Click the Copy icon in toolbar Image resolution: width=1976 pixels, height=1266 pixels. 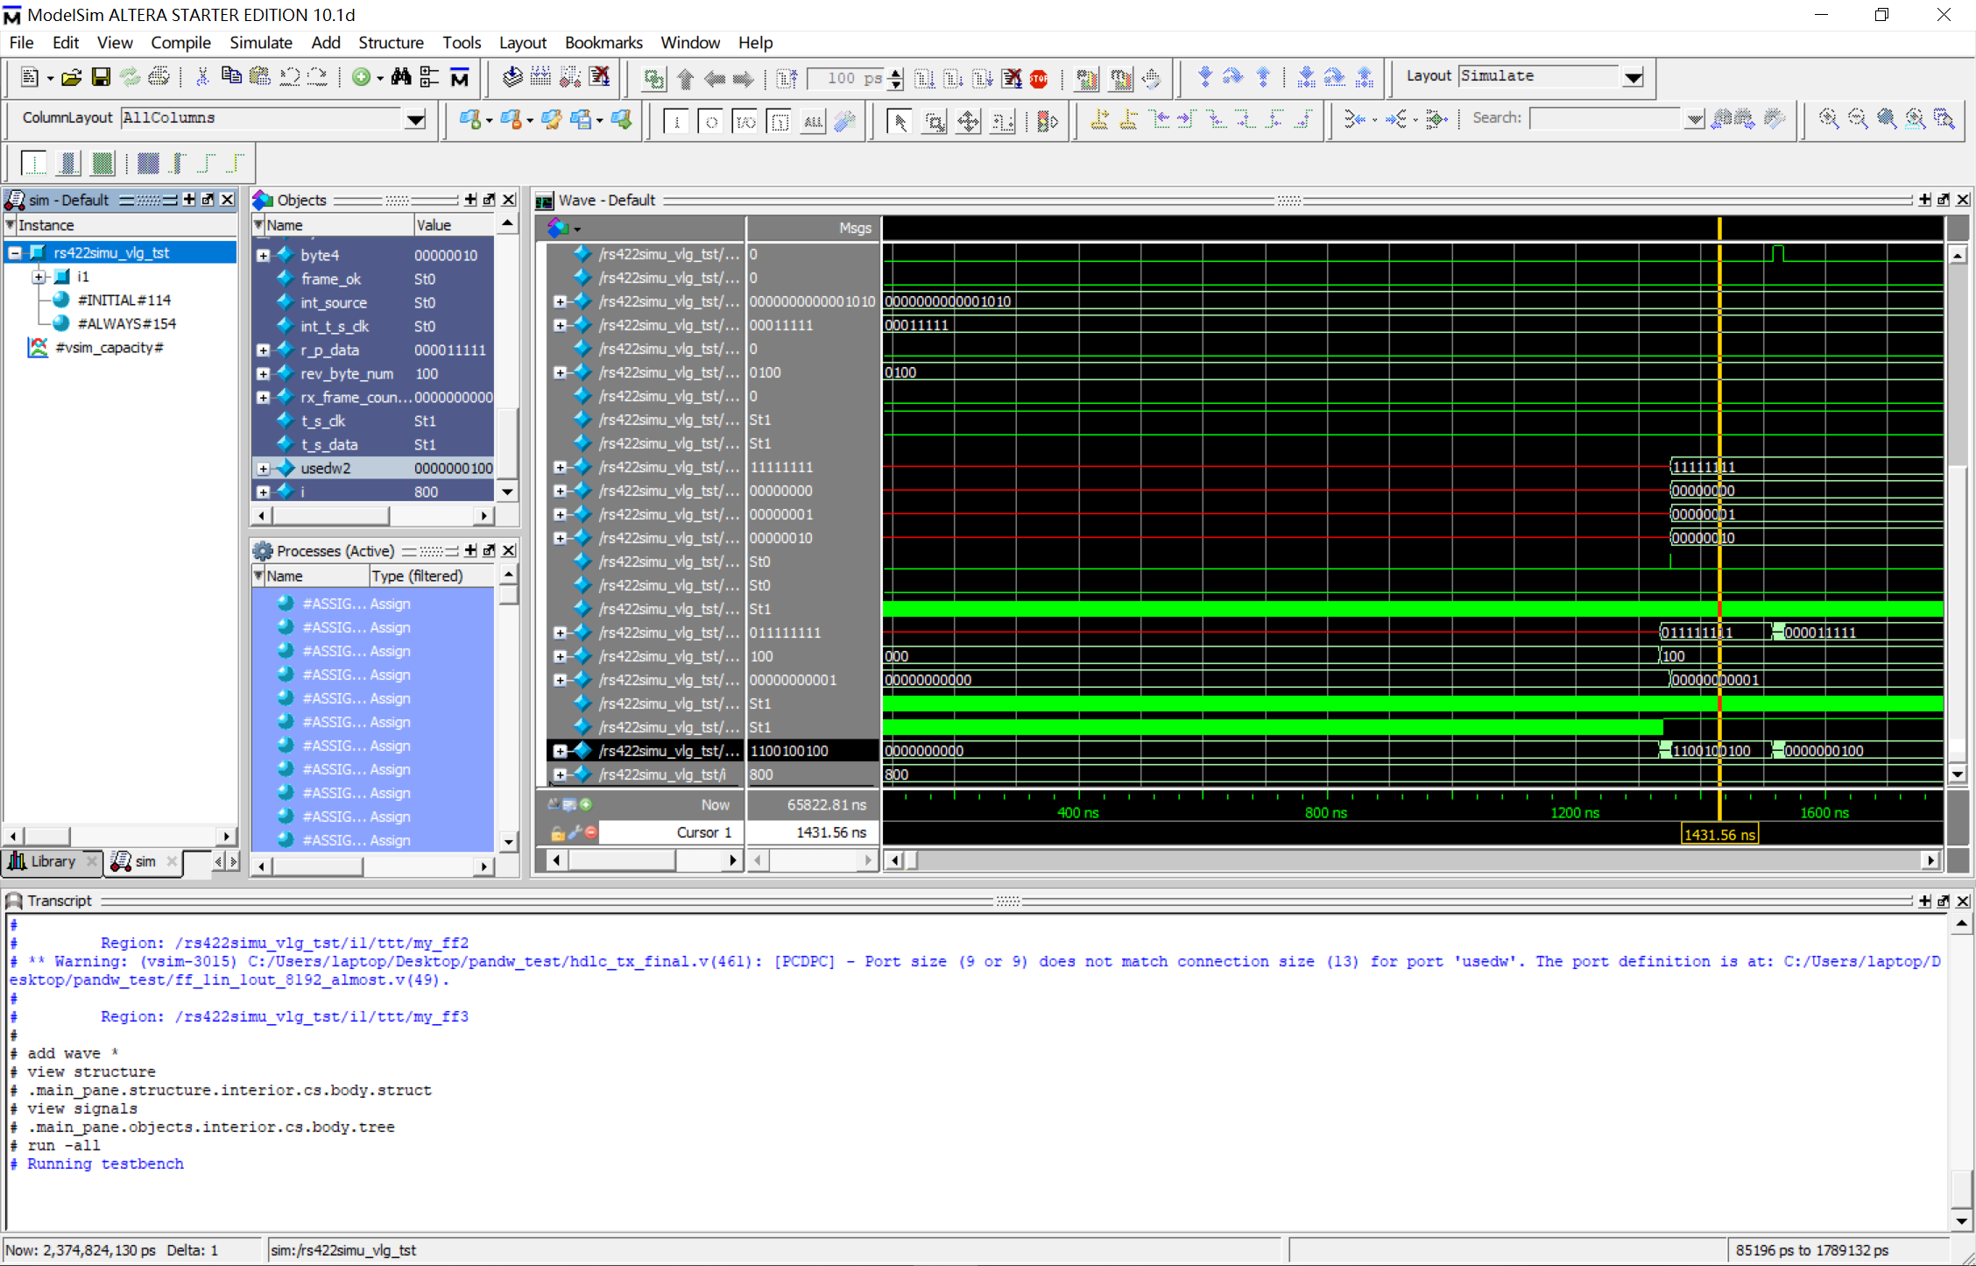coord(231,77)
